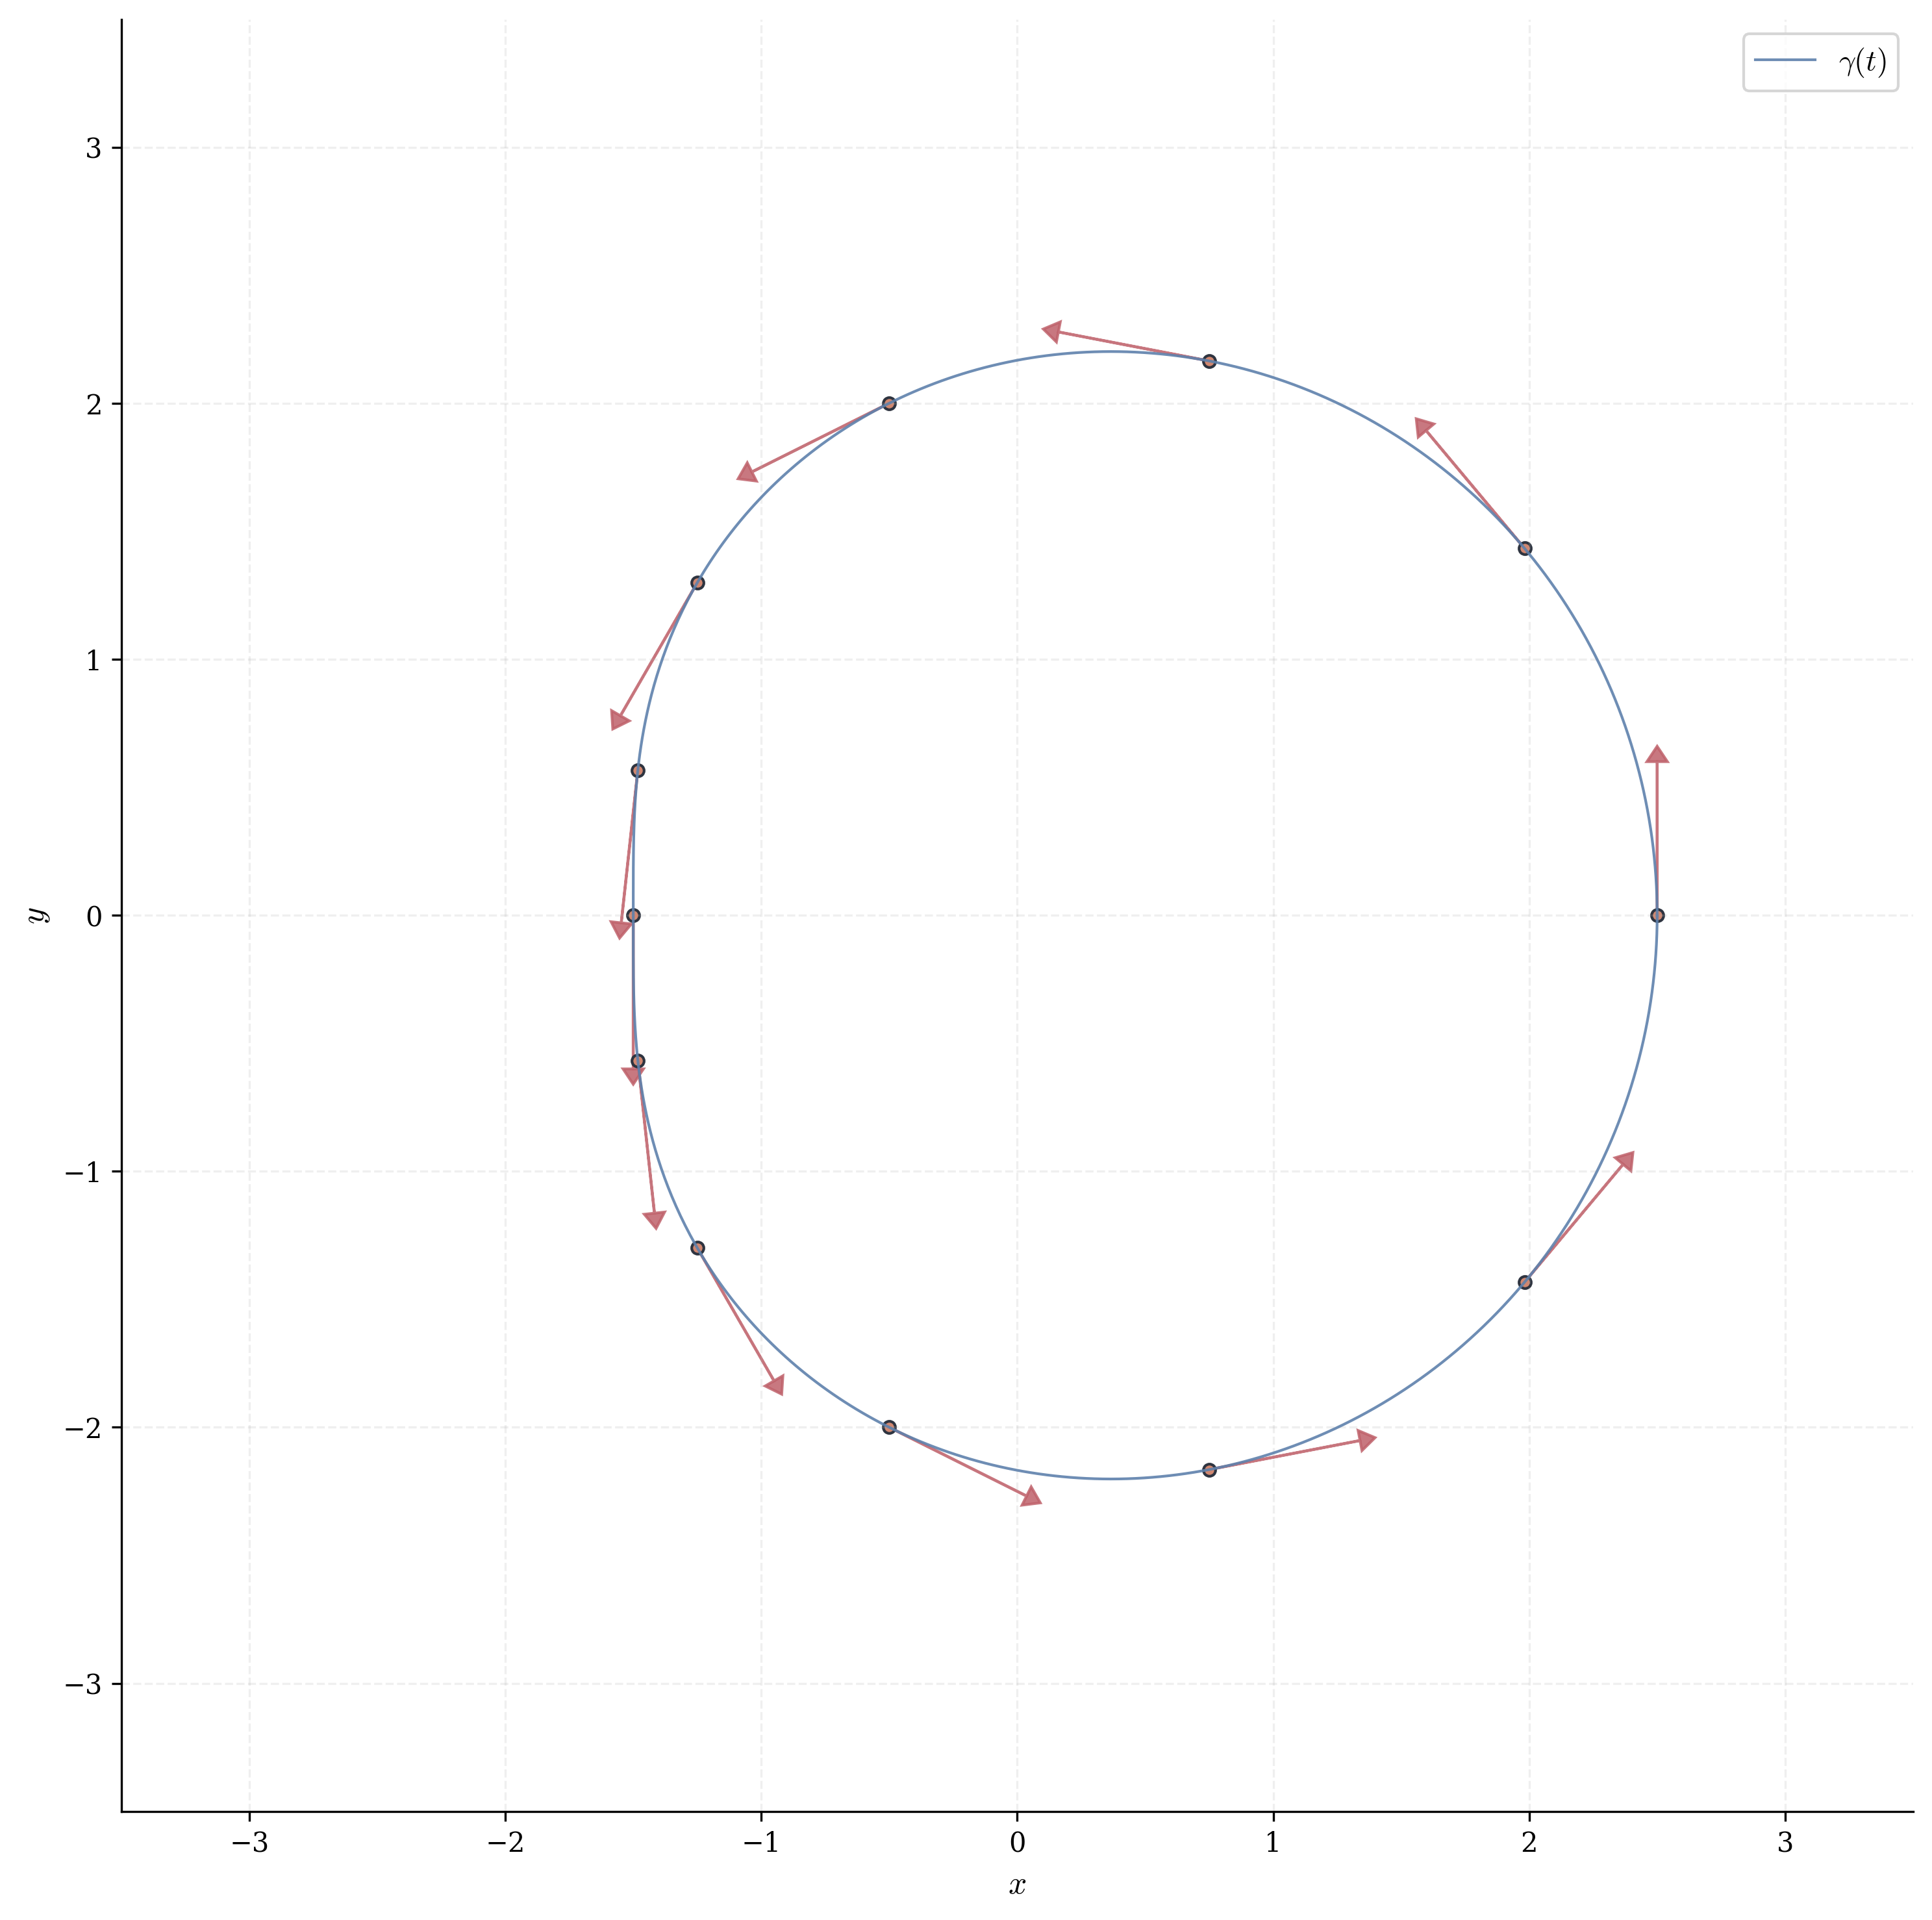Click the x-axis tick label '2'
1932x1920 pixels.
1529,1843
